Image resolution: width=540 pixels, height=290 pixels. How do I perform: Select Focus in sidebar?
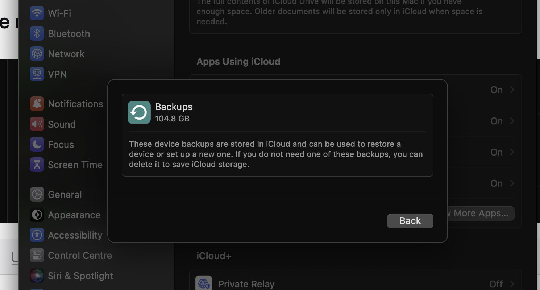tap(61, 145)
